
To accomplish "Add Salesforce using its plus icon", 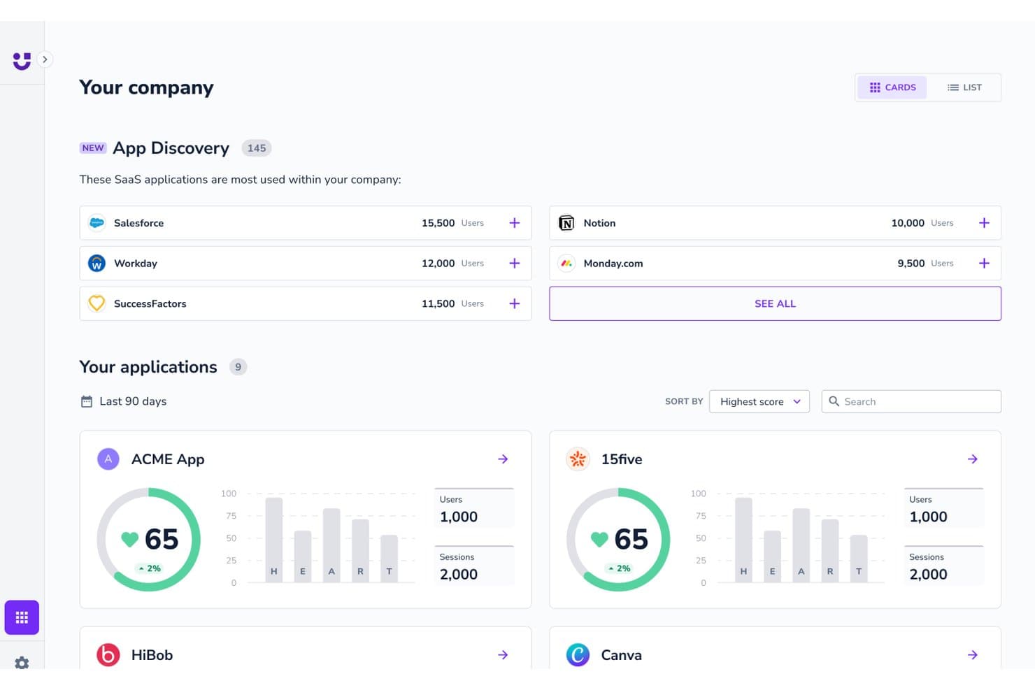I will tap(515, 223).
